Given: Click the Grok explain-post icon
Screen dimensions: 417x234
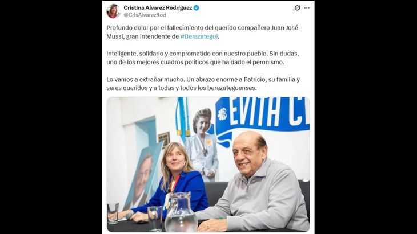Looking at the screenshot, I should tap(297, 8).
